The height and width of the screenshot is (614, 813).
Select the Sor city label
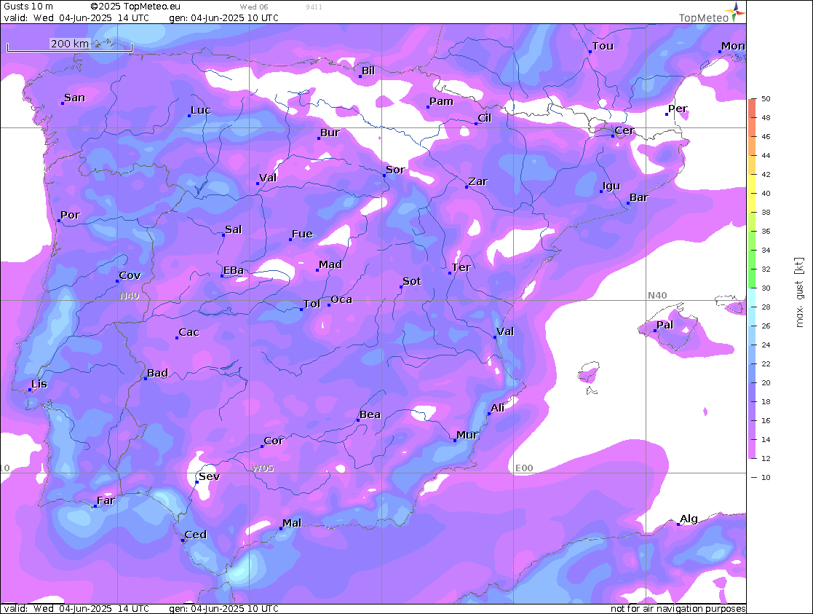pos(395,169)
